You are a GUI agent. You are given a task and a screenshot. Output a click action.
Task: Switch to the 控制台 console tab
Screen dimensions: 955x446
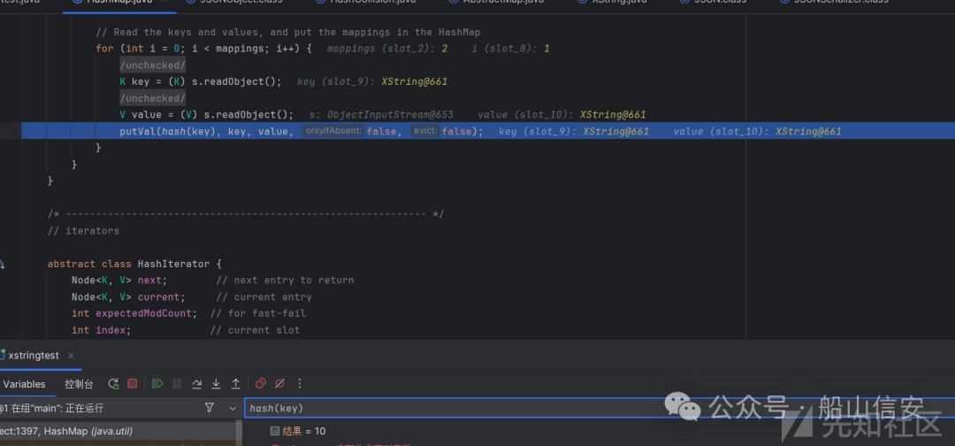[x=80, y=384]
